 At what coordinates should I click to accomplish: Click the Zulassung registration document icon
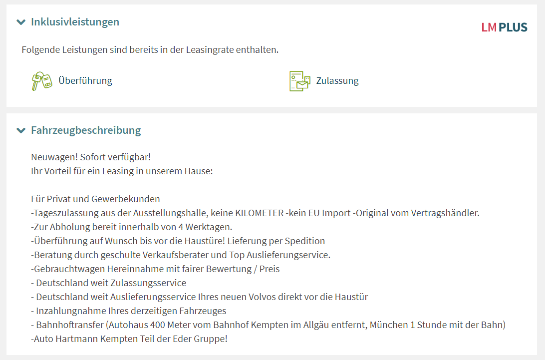tap(299, 81)
